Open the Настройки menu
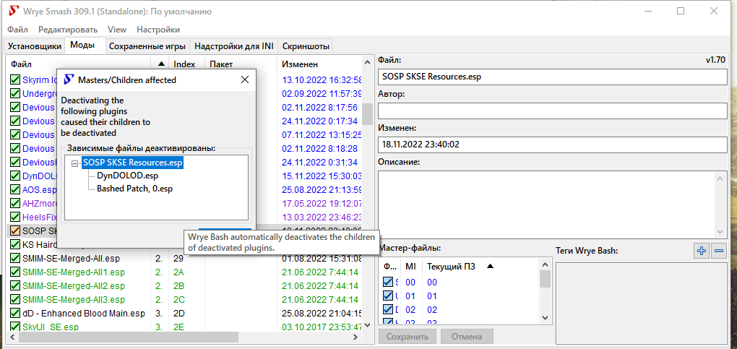Image resolution: width=737 pixels, height=349 pixels. click(x=158, y=30)
